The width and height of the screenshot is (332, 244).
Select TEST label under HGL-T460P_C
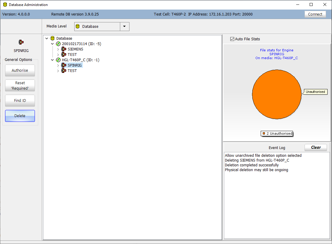72,70
